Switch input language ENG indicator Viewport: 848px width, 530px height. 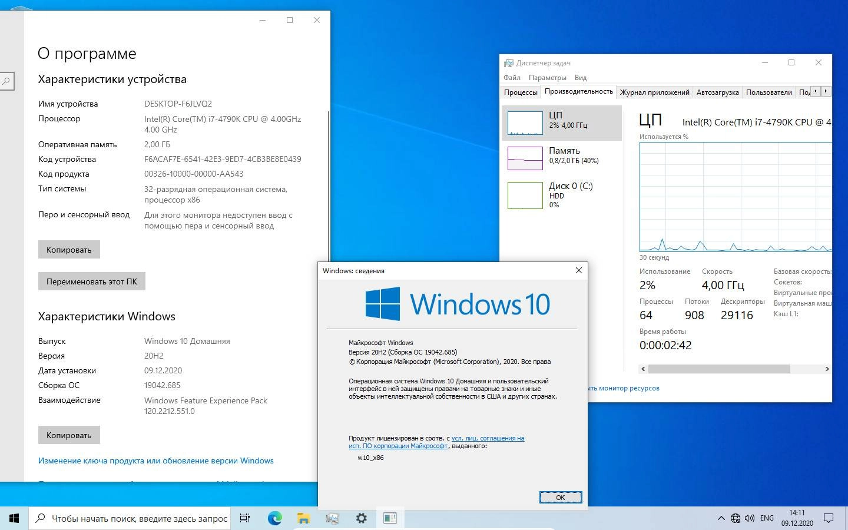pyautogui.click(x=767, y=518)
